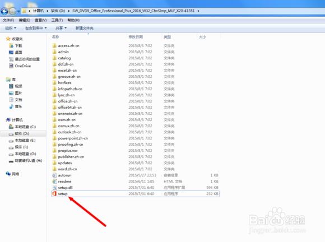The width and height of the screenshot is (325, 242).
Task: Click the autorun setup information file icon
Action: [54, 175]
